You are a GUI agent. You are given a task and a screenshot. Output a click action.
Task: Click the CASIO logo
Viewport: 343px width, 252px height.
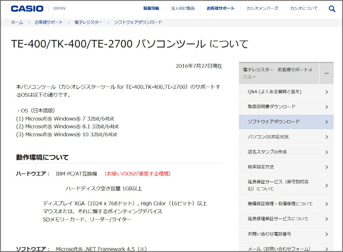[x=27, y=9]
